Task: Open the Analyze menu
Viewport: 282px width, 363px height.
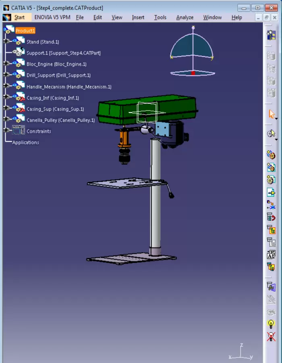Action: pyautogui.click(x=185, y=17)
